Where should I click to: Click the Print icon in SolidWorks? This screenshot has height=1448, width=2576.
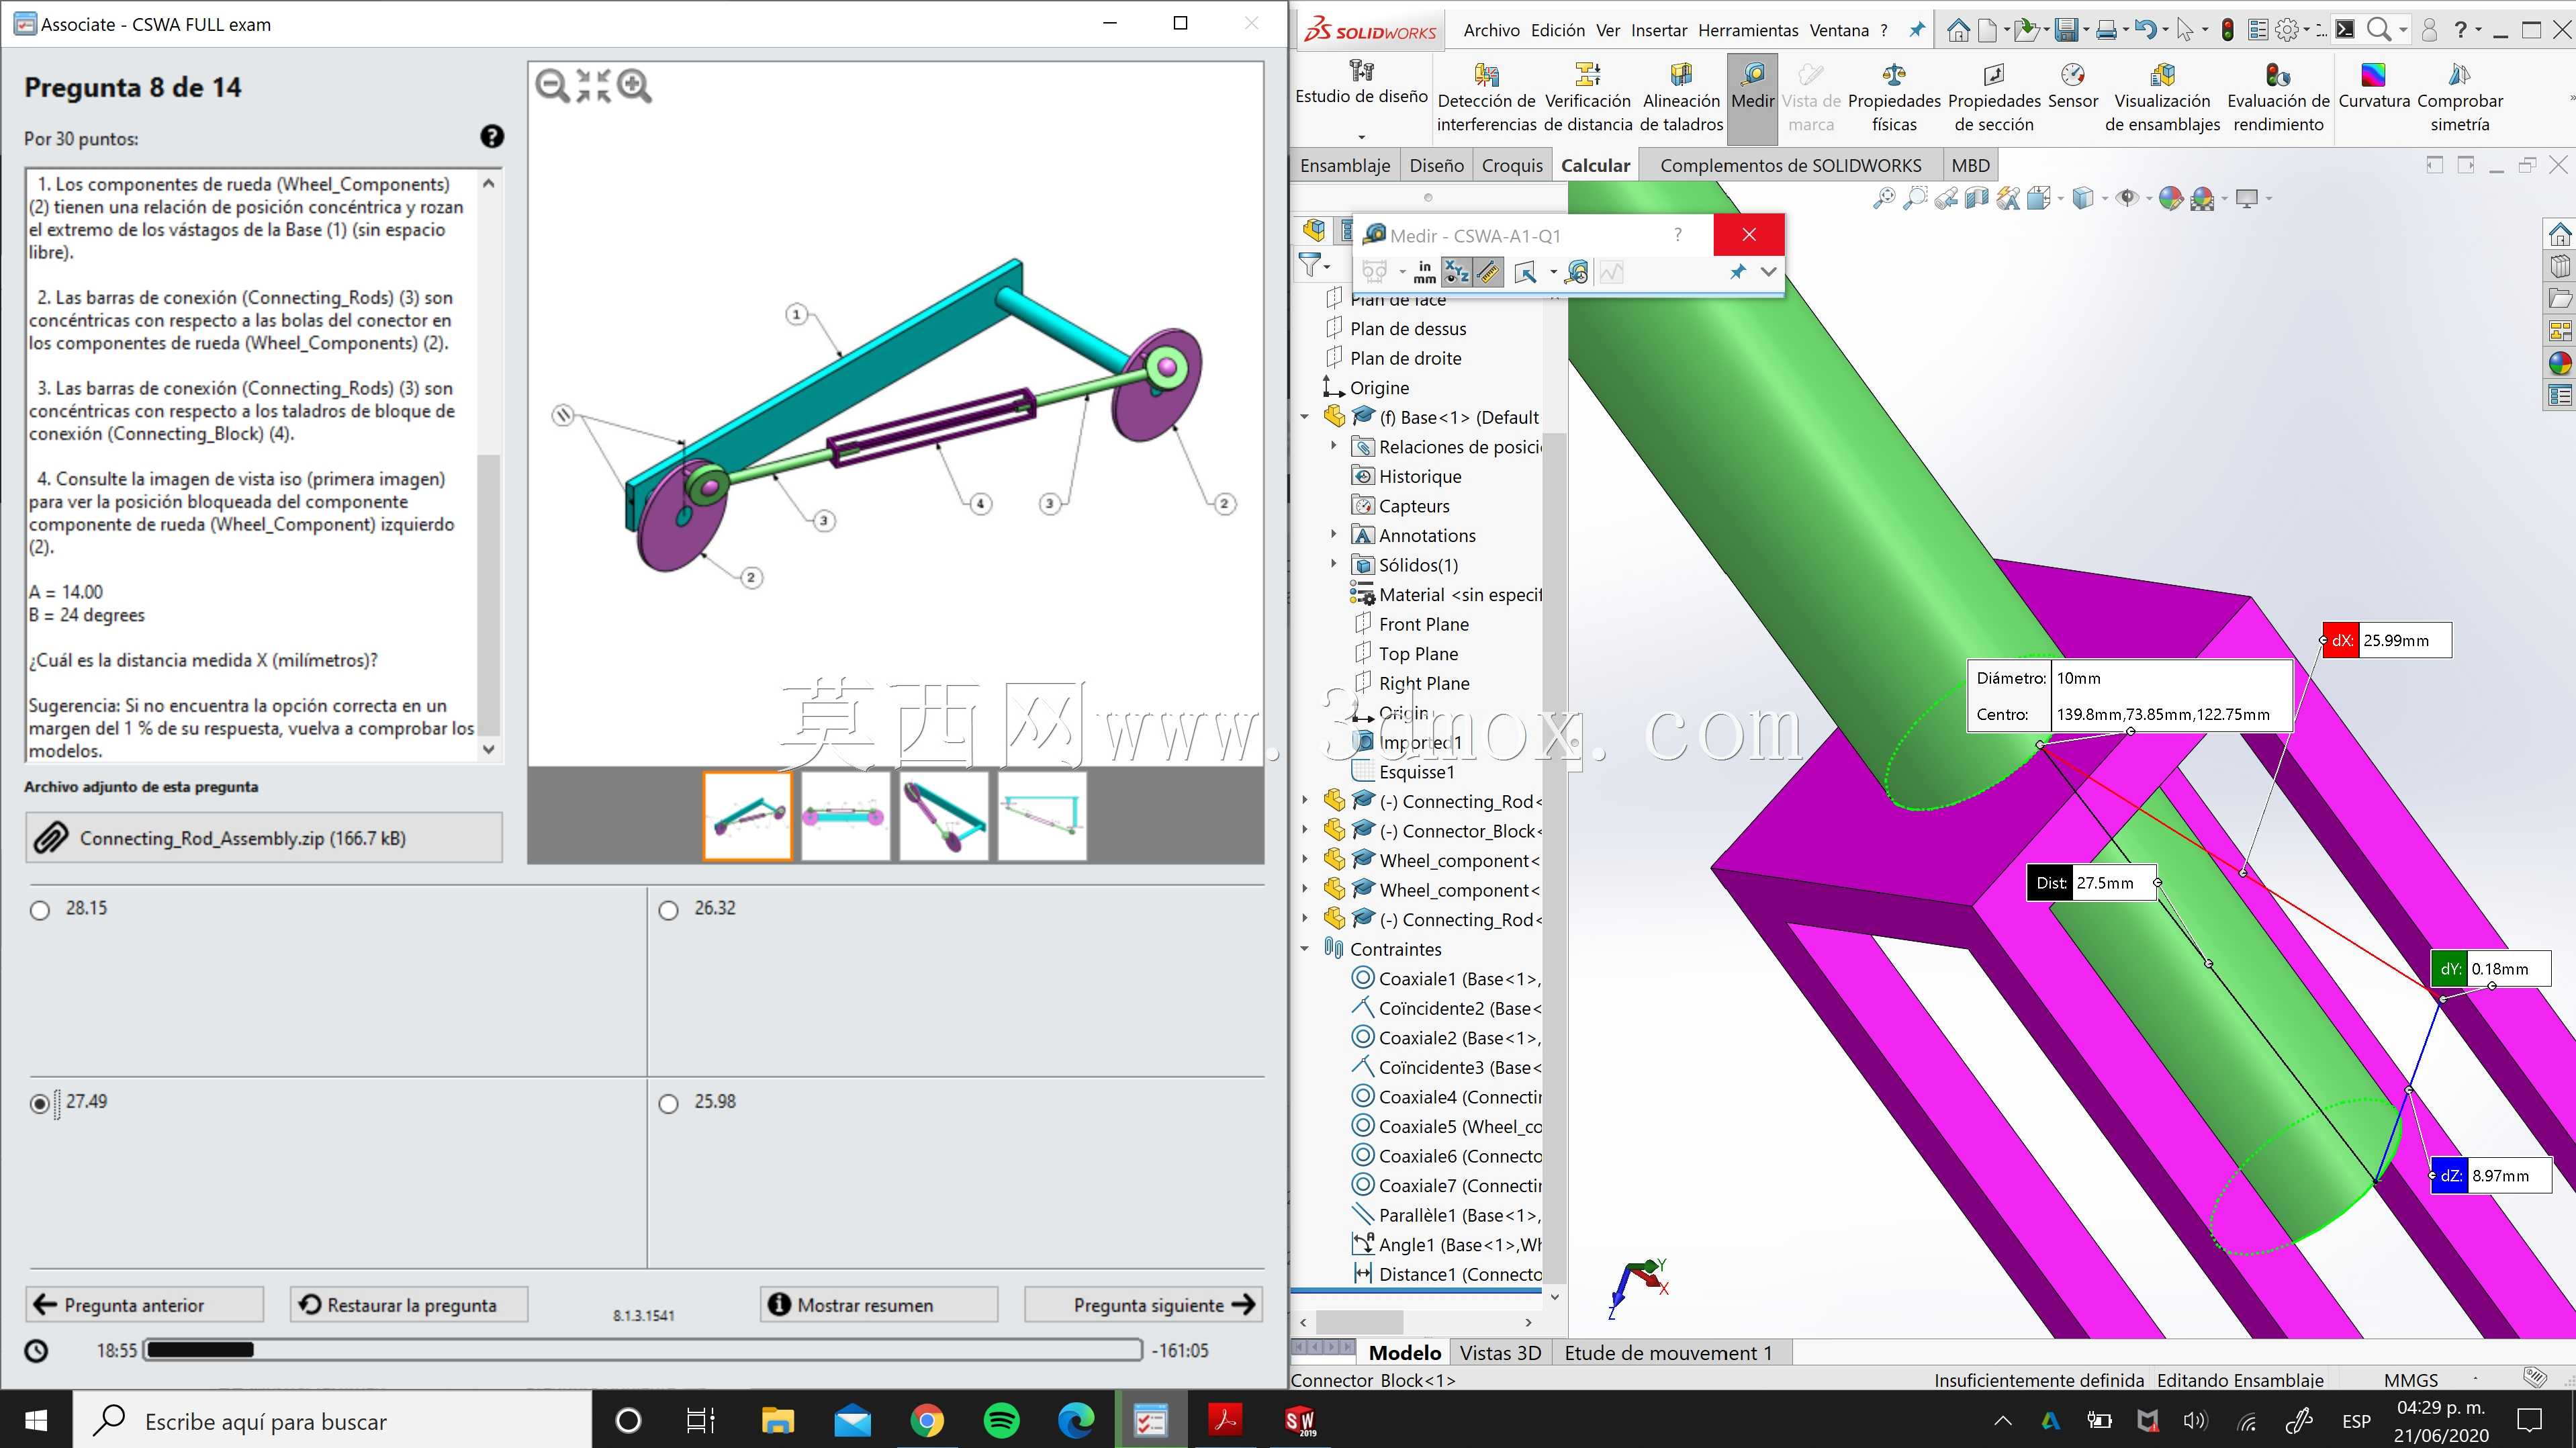coord(2106,30)
